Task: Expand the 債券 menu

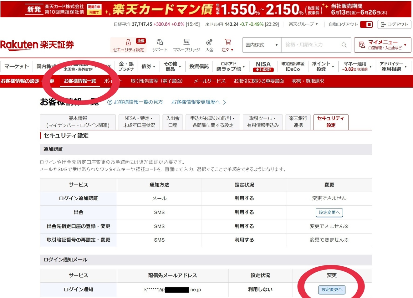Action: (x=148, y=66)
